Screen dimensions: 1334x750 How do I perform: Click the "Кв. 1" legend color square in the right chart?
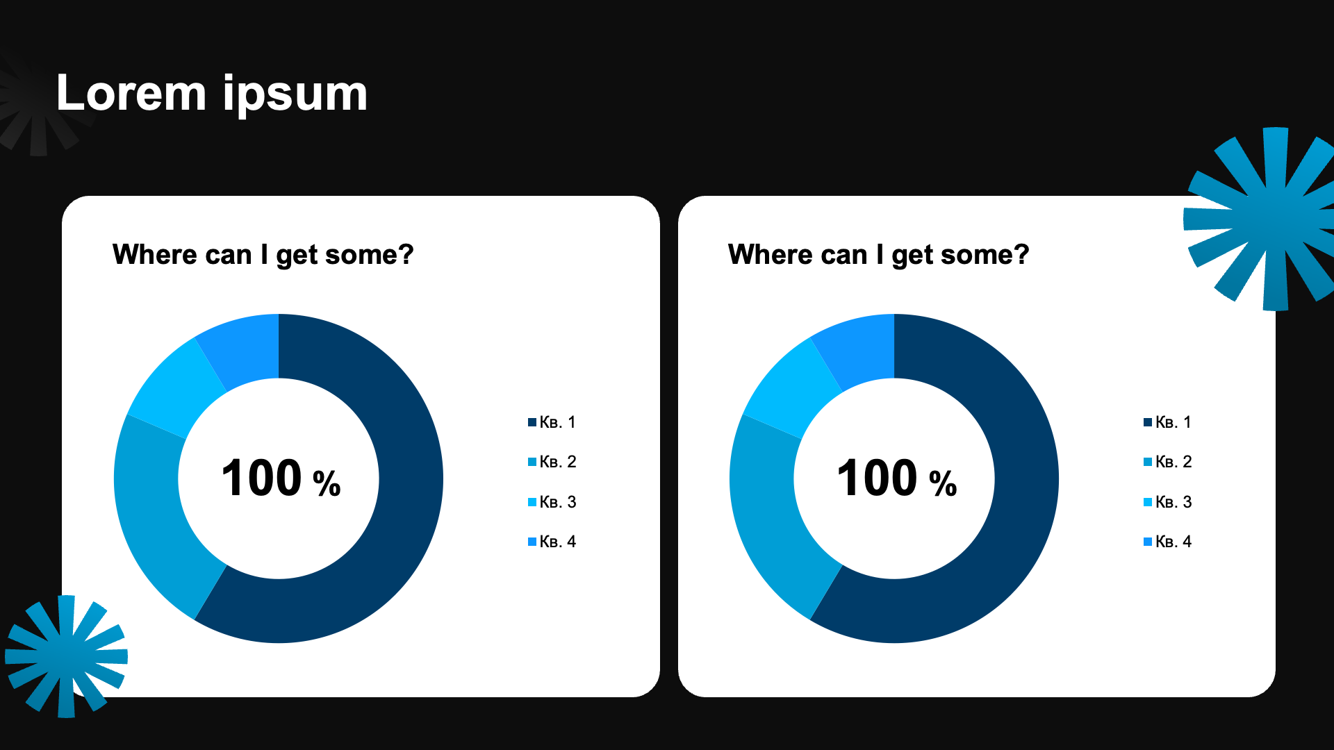pyautogui.click(x=1148, y=422)
